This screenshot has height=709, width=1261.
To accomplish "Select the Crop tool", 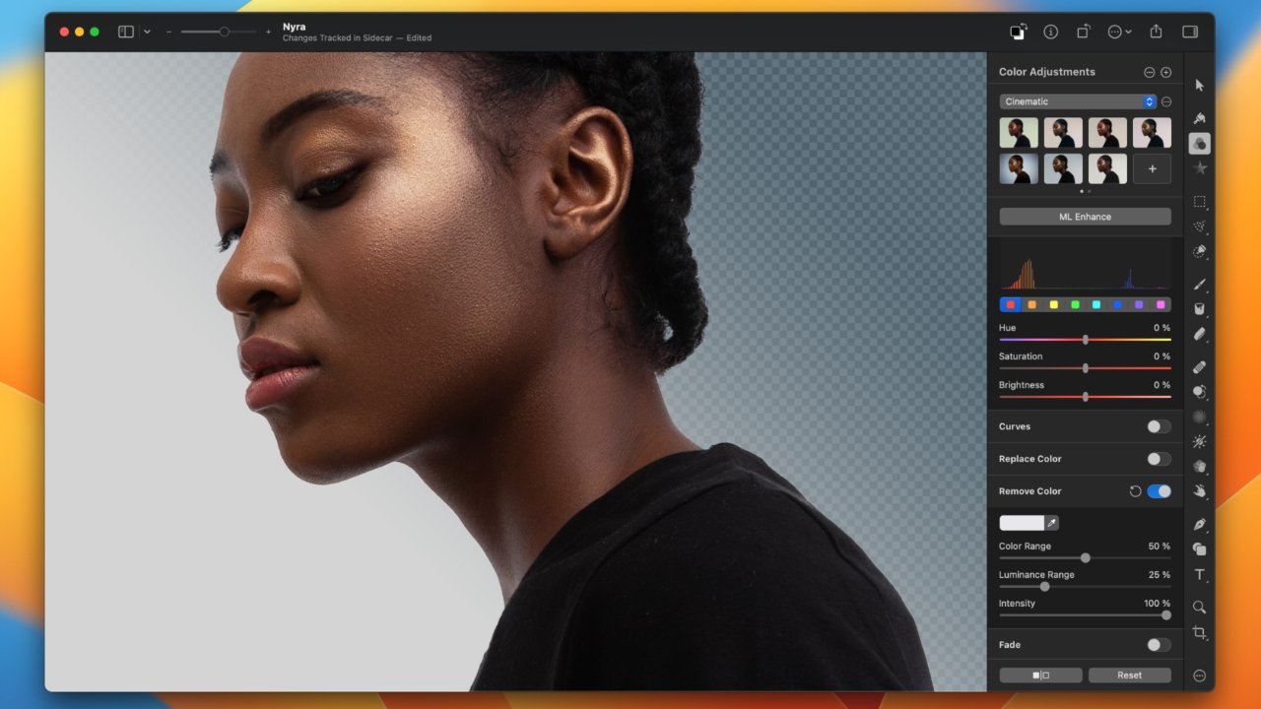I will [1199, 632].
